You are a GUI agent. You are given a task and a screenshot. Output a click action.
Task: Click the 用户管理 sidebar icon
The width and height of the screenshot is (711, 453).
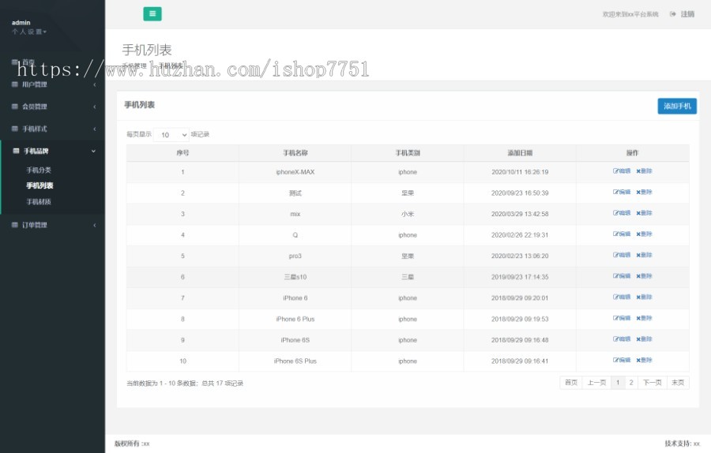point(14,84)
